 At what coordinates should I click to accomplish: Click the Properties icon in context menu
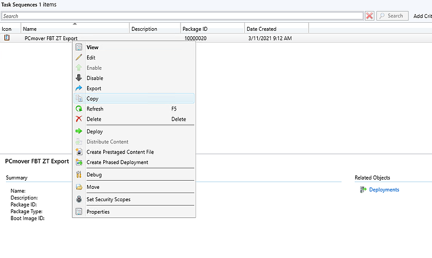[x=79, y=211]
